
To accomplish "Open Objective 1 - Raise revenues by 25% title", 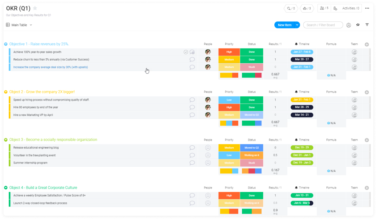I will (39, 44).
